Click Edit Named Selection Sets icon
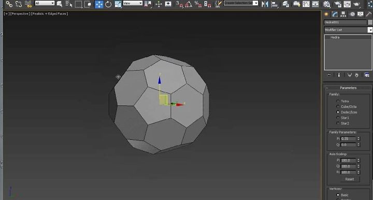Viewport: 373px width, 200px height. point(218,4)
